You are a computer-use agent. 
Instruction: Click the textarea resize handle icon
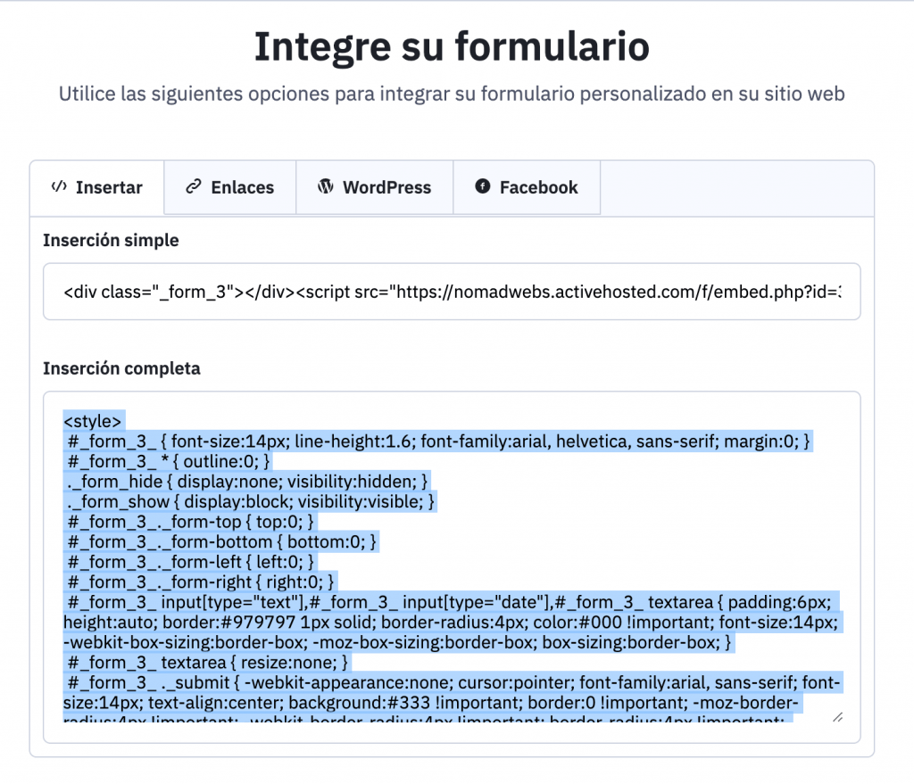pos(837,717)
